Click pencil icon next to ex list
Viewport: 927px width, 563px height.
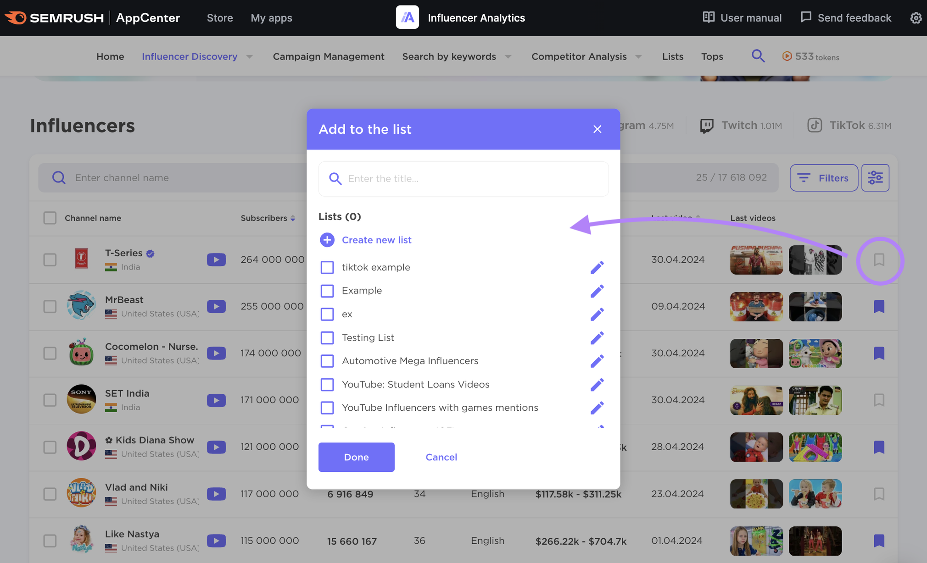pyautogui.click(x=597, y=314)
